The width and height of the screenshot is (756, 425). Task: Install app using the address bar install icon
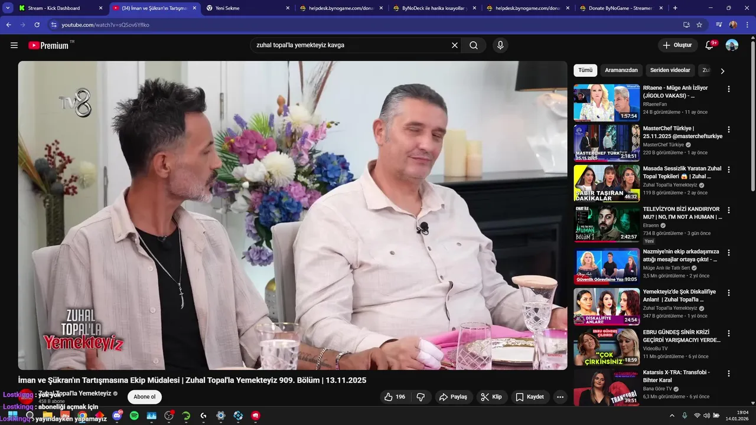[x=686, y=25]
